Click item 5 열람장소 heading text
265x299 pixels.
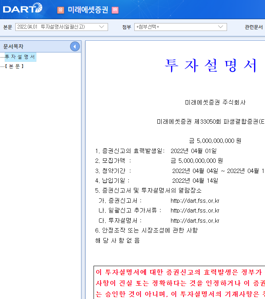click(x=148, y=190)
